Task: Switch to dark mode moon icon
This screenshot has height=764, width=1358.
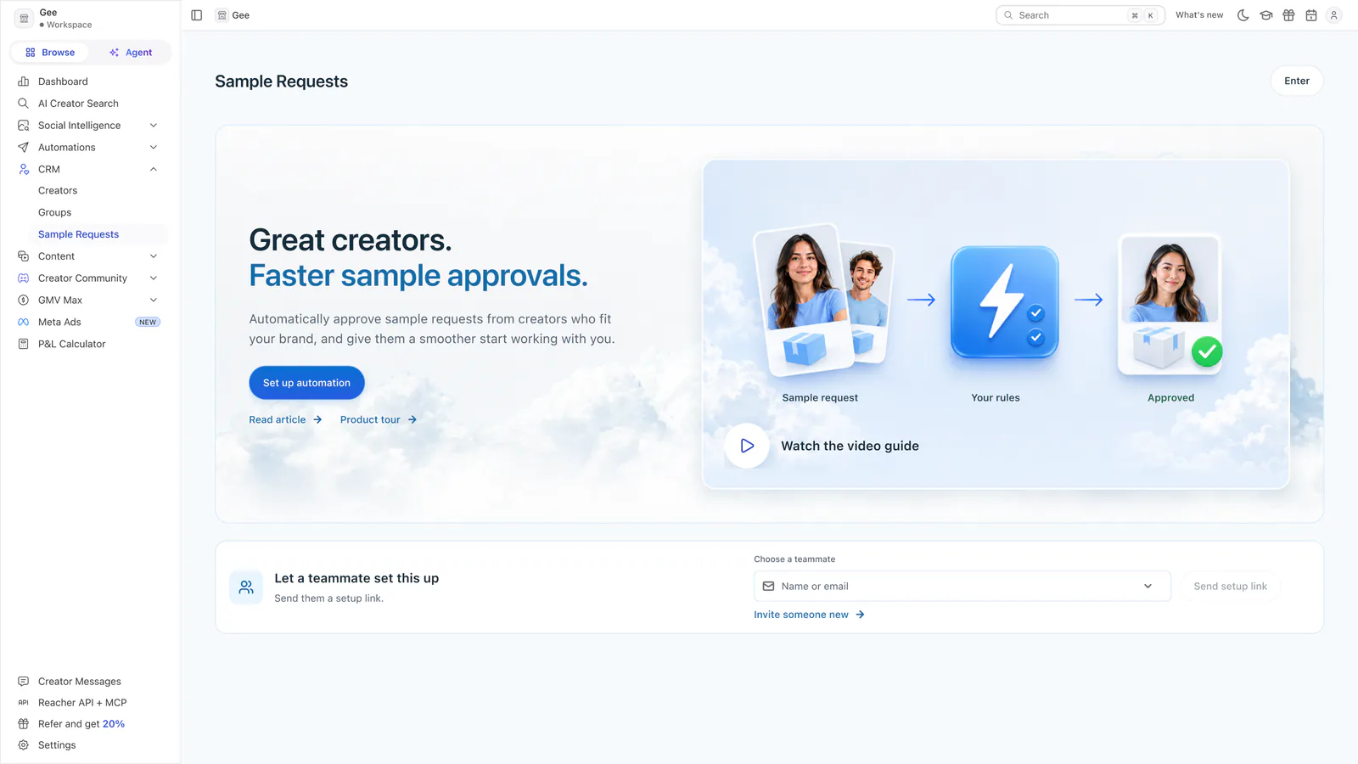Action: (1243, 15)
